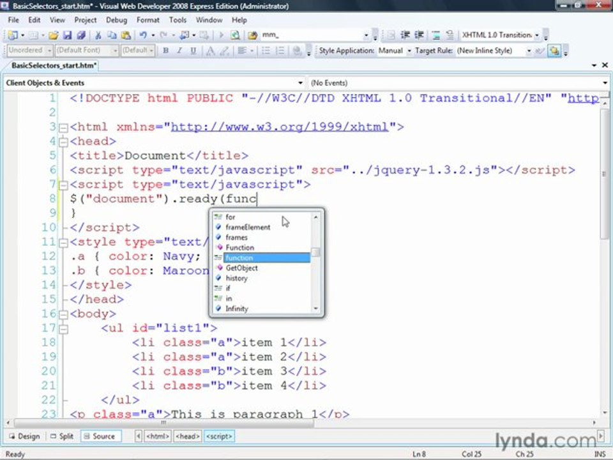Switch to Design view

(x=25, y=436)
